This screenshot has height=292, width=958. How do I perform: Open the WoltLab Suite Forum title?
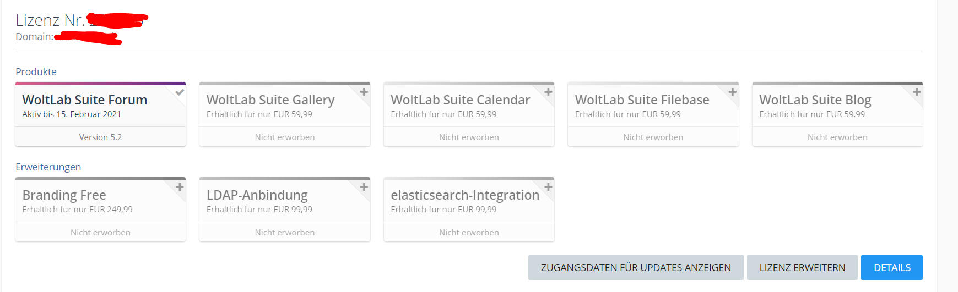(x=85, y=100)
